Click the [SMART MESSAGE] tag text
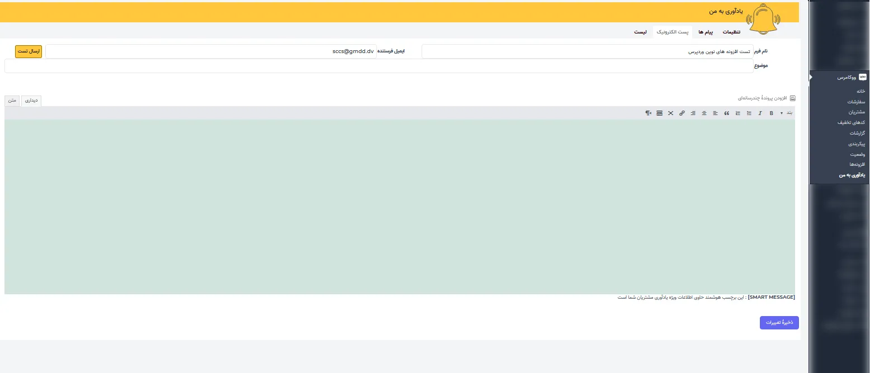The height and width of the screenshot is (373, 870). [x=771, y=297]
